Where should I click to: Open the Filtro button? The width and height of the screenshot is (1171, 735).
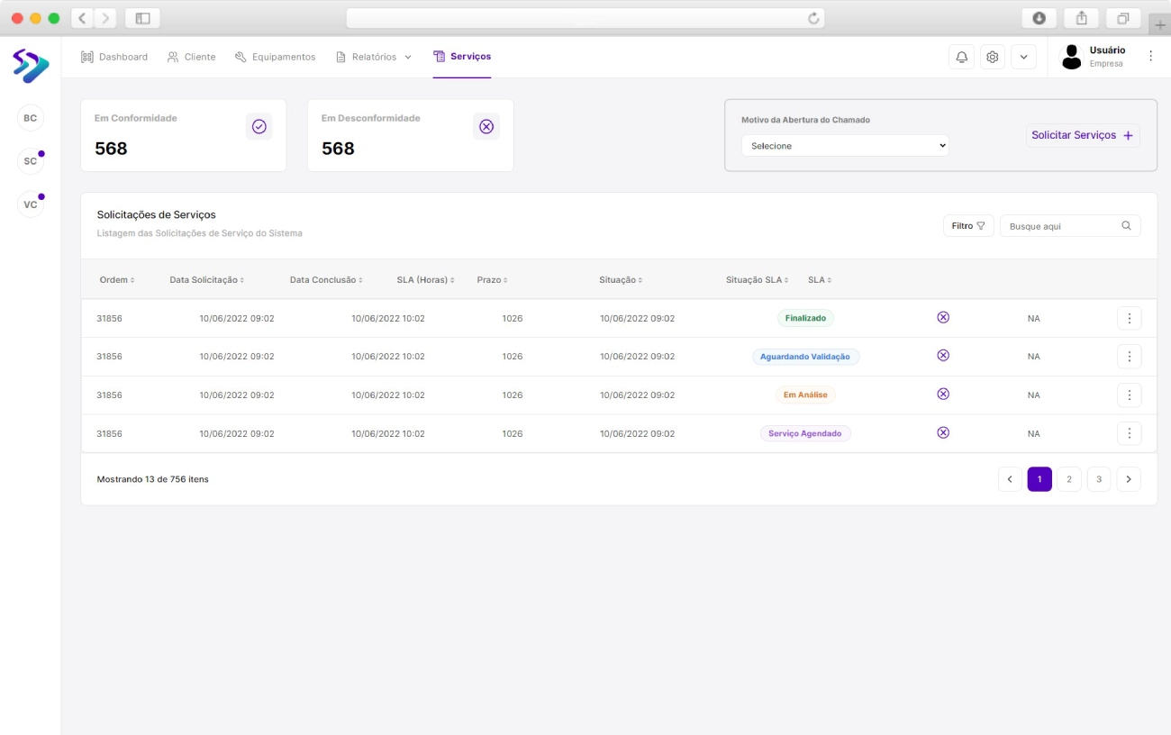tap(968, 226)
